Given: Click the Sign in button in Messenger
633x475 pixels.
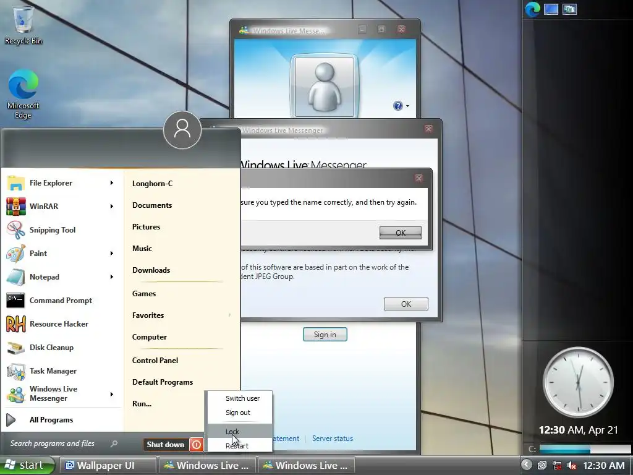Looking at the screenshot, I should coord(325,335).
